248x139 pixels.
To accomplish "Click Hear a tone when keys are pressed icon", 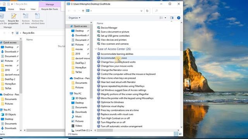I will point(98,78).
